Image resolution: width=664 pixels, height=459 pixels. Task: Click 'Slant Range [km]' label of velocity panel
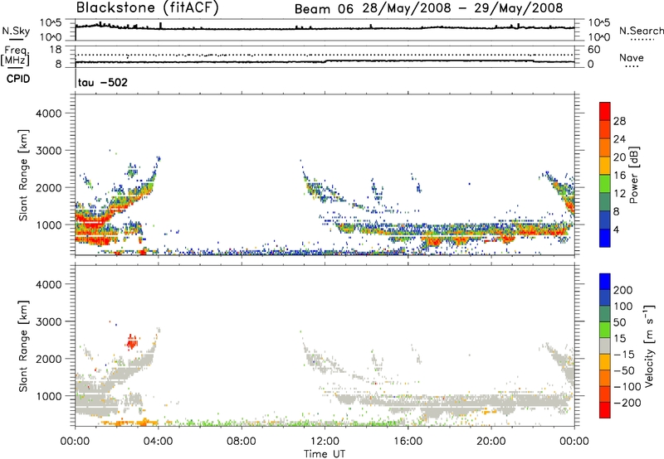(x=23, y=346)
